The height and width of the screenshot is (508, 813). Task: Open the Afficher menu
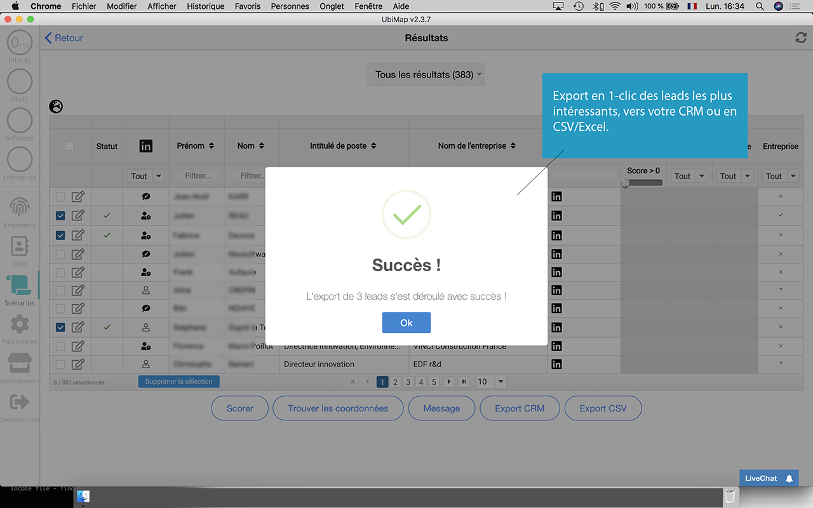point(162,6)
